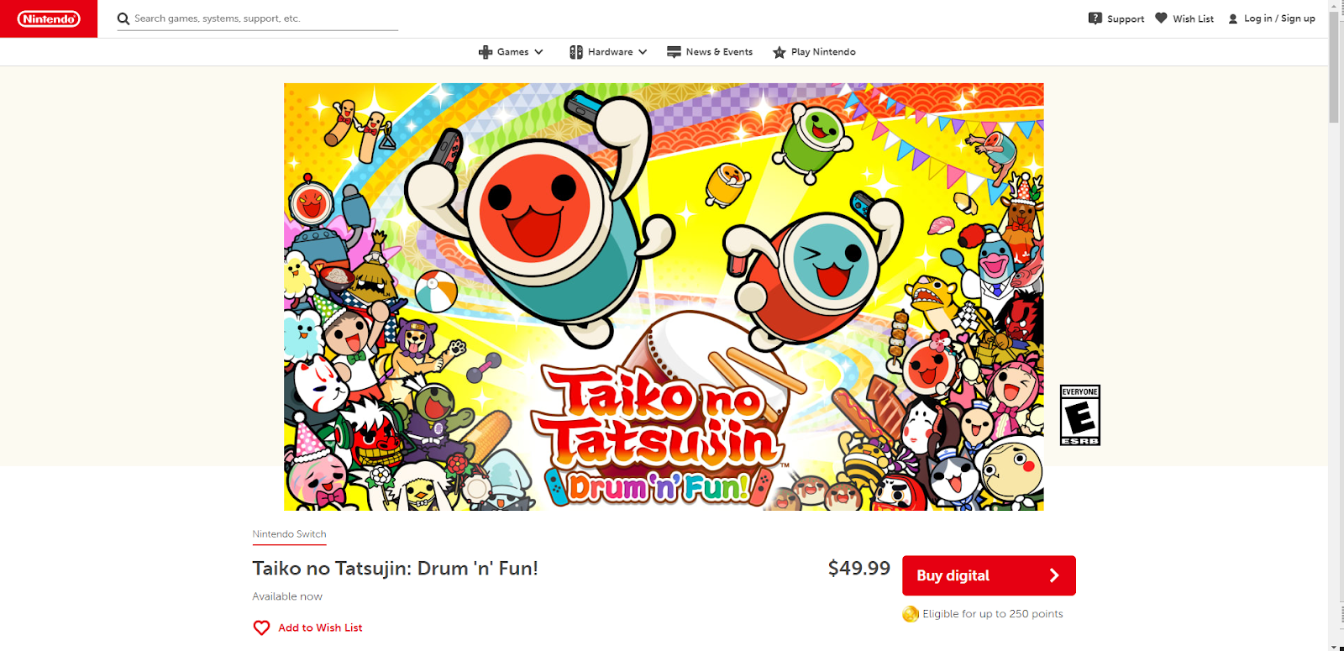Expand the Hardware dropdown menu
1344x651 pixels.
click(x=608, y=52)
